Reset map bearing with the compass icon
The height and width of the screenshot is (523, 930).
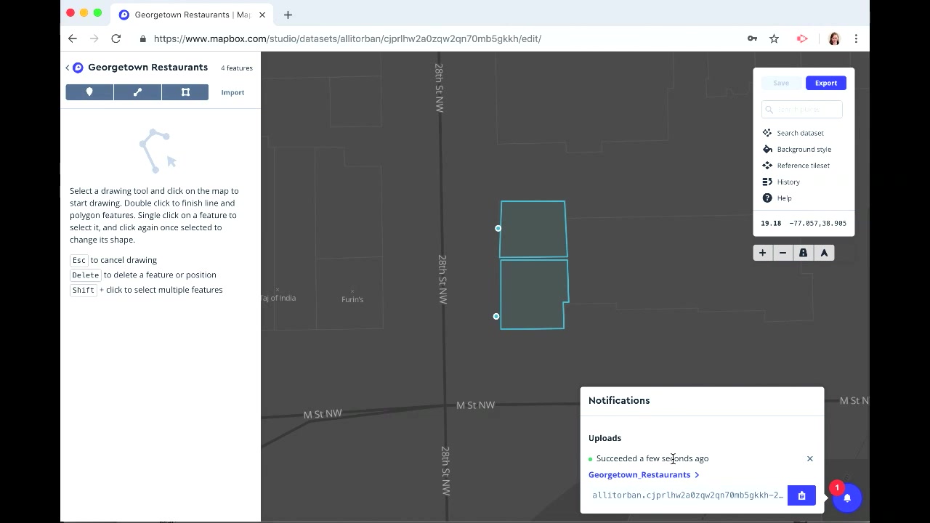pyautogui.click(x=824, y=252)
